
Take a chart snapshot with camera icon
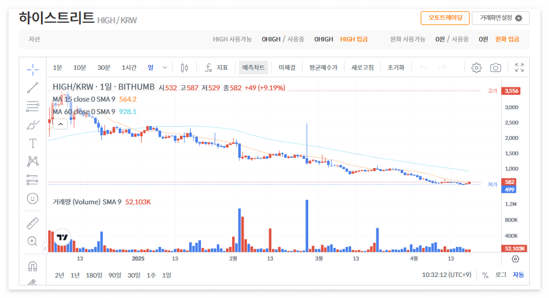pos(496,68)
